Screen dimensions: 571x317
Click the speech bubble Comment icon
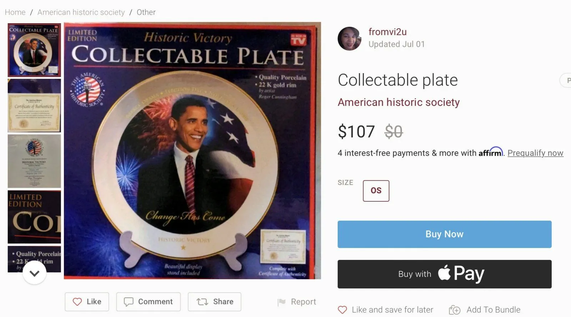coord(128,302)
